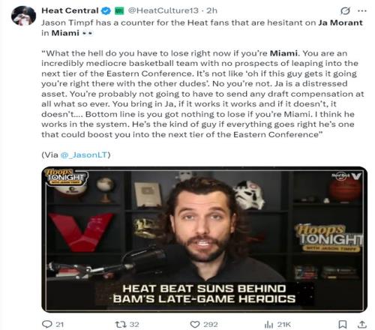Open the Grok explain icon
This screenshot has width=375, height=330.
345,10
